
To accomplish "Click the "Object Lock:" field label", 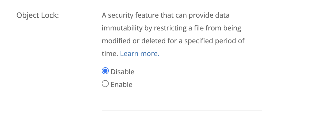I will click(x=37, y=15).
